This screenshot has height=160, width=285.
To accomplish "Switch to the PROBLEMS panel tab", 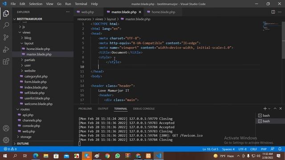I will tap(85, 108).
